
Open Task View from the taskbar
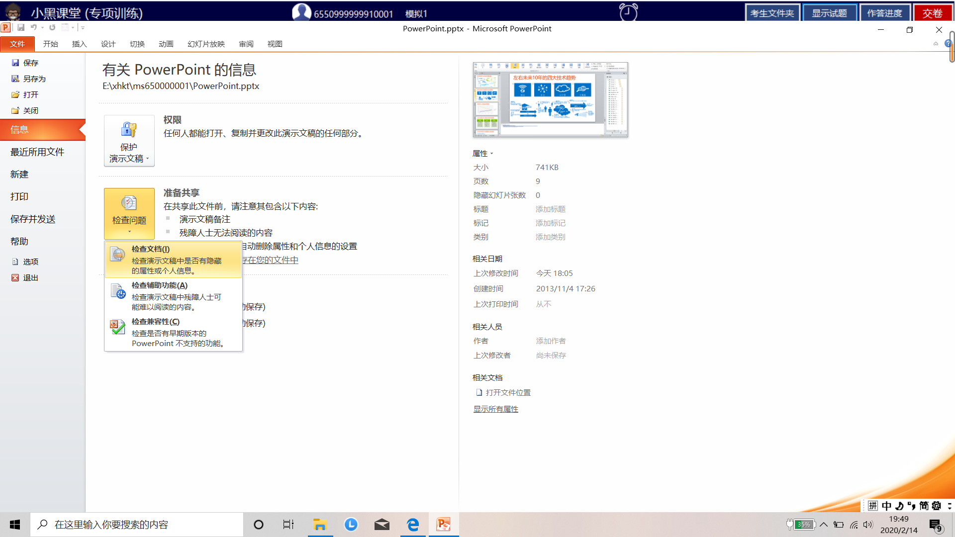[x=288, y=525]
